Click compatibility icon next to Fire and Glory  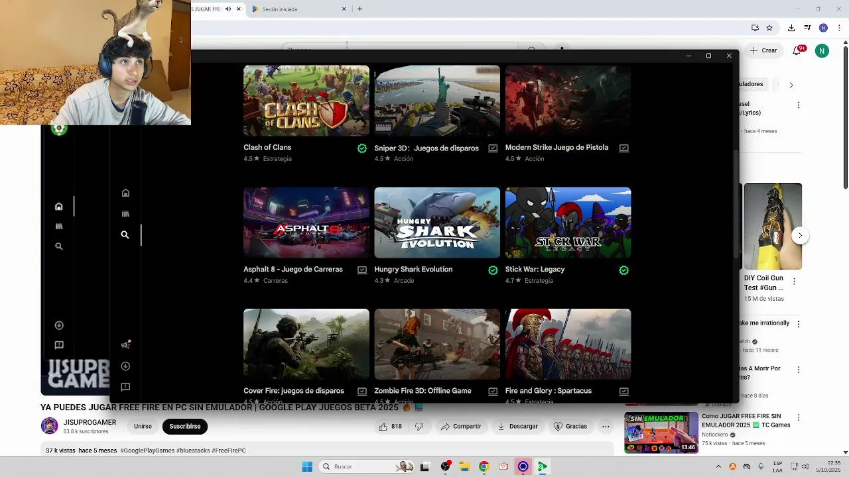click(623, 392)
